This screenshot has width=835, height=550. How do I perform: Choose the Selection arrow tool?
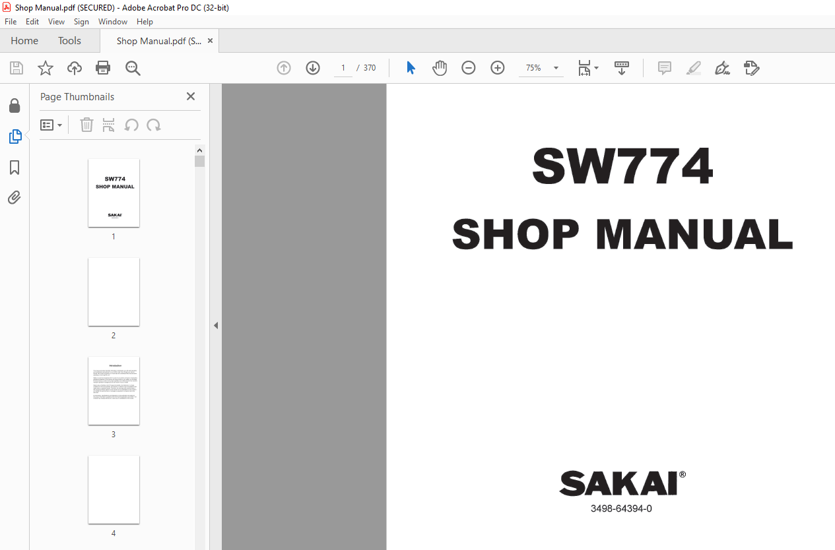tap(411, 68)
